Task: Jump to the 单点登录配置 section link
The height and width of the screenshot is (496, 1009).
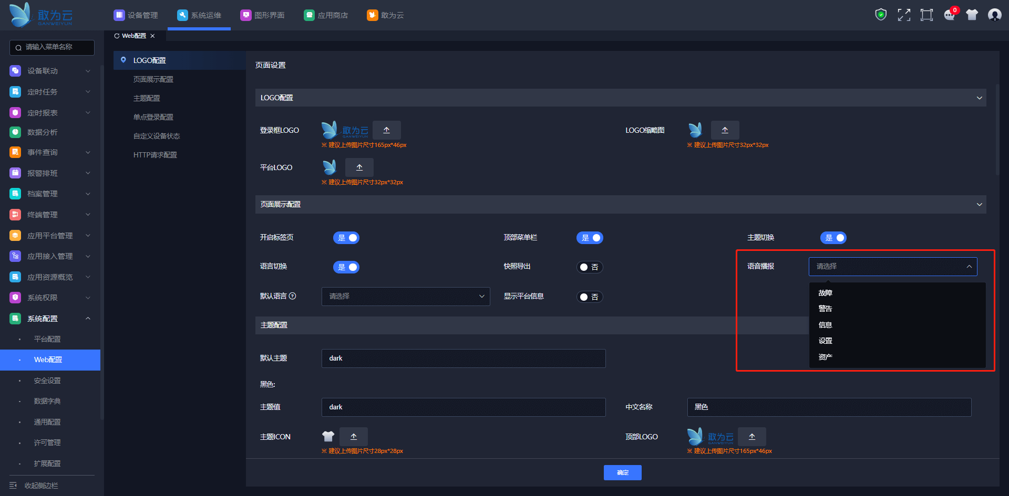Action: point(153,117)
